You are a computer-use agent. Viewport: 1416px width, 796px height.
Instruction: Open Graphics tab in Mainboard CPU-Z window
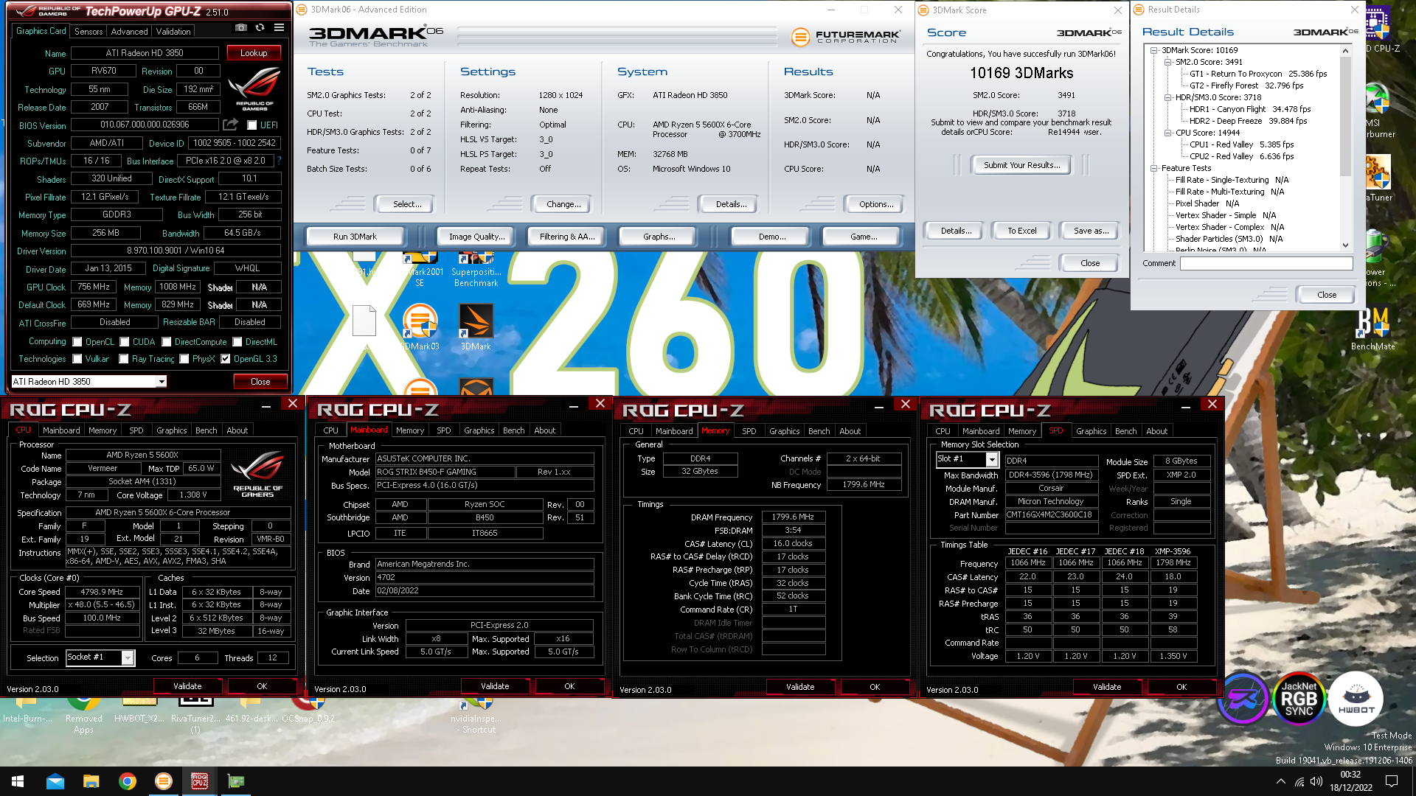click(479, 430)
